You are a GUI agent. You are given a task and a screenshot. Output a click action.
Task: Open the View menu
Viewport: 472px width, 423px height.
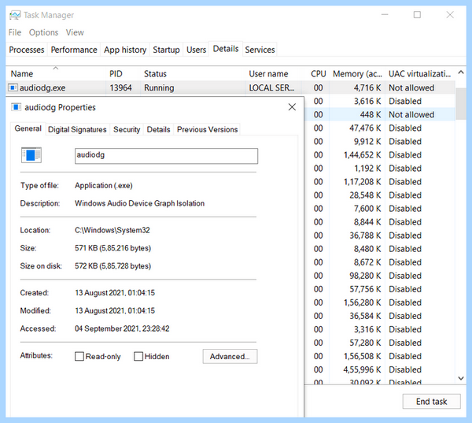75,32
